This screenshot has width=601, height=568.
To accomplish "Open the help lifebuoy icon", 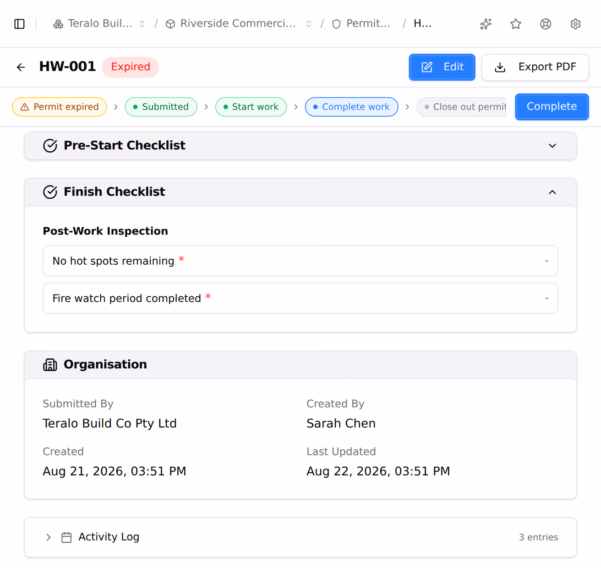I will pos(546,24).
